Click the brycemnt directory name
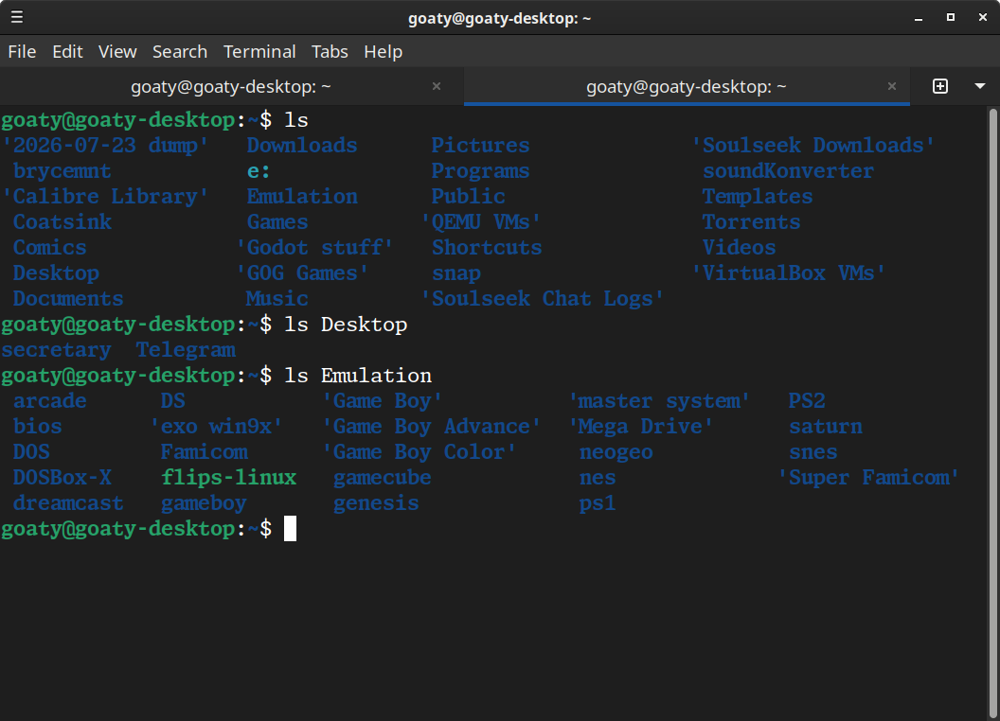This screenshot has height=721, width=1000. pos(62,171)
